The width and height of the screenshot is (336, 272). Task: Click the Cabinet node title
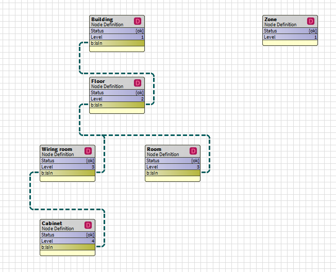pyautogui.click(x=52, y=224)
